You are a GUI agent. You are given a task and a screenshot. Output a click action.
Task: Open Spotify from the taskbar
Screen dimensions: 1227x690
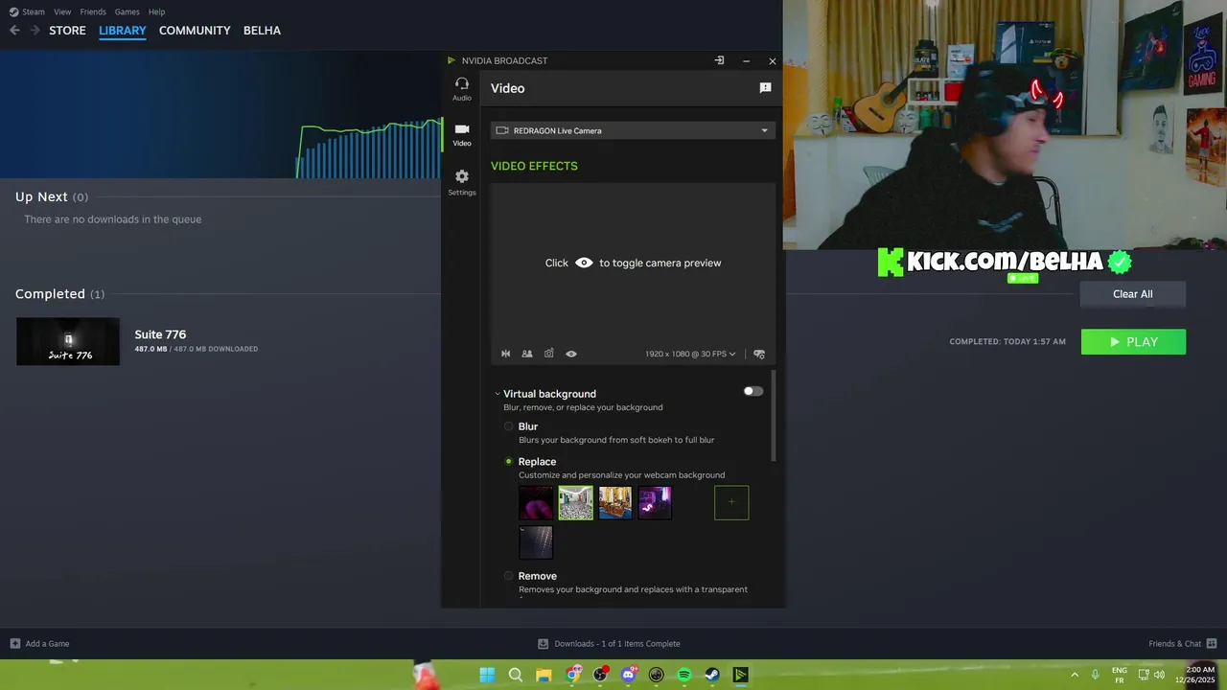pos(684,675)
